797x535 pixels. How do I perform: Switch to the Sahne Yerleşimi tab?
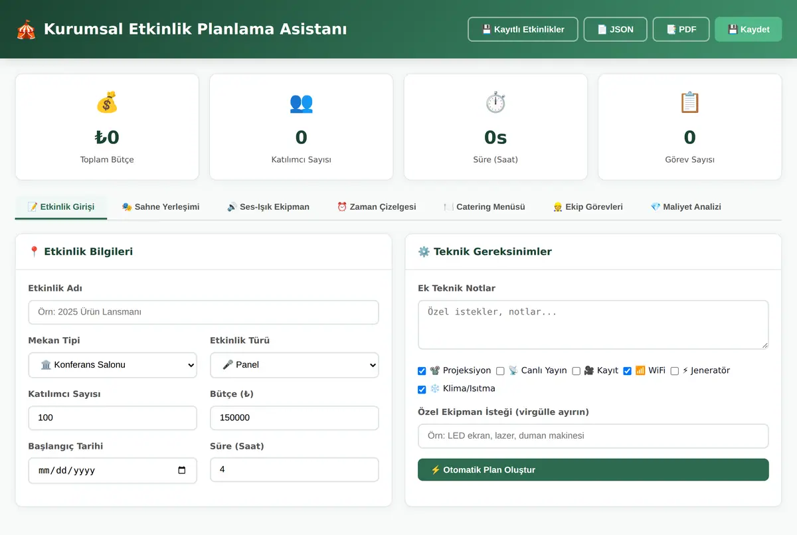coord(161,207)
